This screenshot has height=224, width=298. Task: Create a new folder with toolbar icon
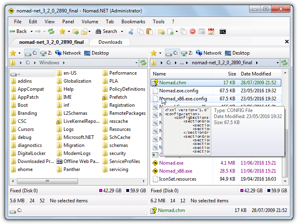[x=161, y=31]
